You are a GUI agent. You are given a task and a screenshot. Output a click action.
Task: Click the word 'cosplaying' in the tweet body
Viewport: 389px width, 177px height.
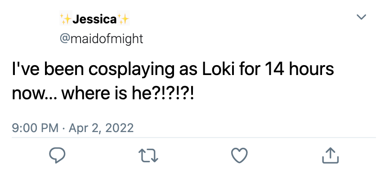[131, 71]
